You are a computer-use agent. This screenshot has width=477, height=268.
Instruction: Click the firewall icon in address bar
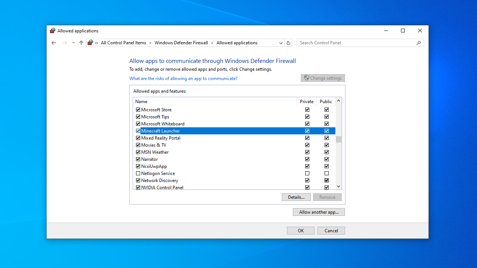coord(90,43)
